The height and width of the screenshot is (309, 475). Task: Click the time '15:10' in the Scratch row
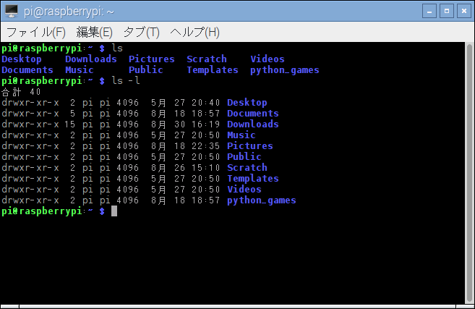(206, 168)
